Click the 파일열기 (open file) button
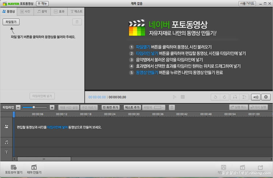273x178 pixels. [11, 22]
